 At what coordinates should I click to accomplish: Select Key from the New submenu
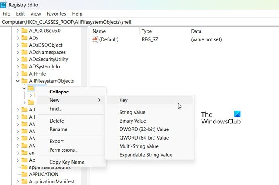pos(124,101)
